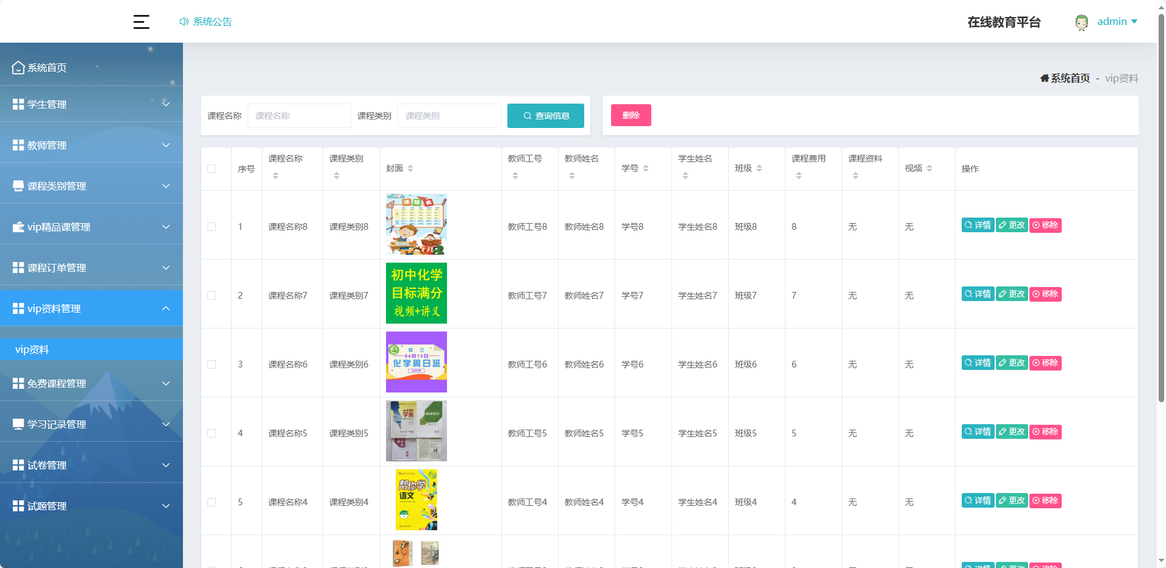The height and width of the screenshot is (568, 1166).
Task: Sort by 学号 column sort arrows
Action: point(646,168)
